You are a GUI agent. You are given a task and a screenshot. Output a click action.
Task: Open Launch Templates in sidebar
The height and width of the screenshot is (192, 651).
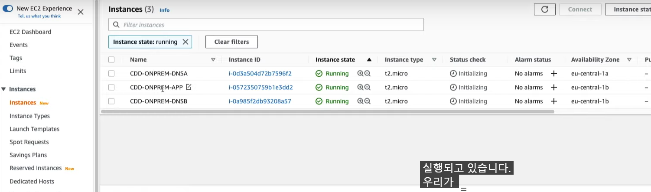(x=34, y=129)
